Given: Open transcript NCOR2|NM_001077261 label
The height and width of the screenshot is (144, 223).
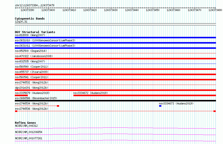Looking at the screenshot, I should click(29, 138).
